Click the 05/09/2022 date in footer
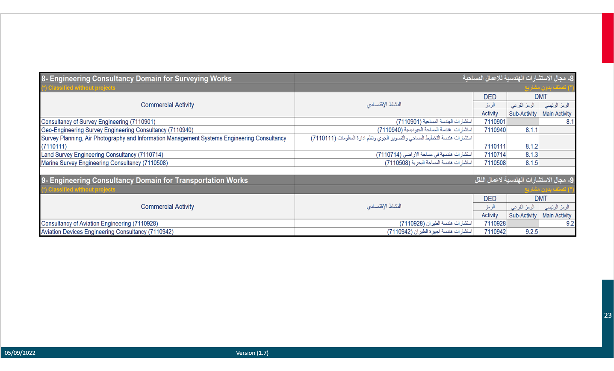 click(20, 353)
